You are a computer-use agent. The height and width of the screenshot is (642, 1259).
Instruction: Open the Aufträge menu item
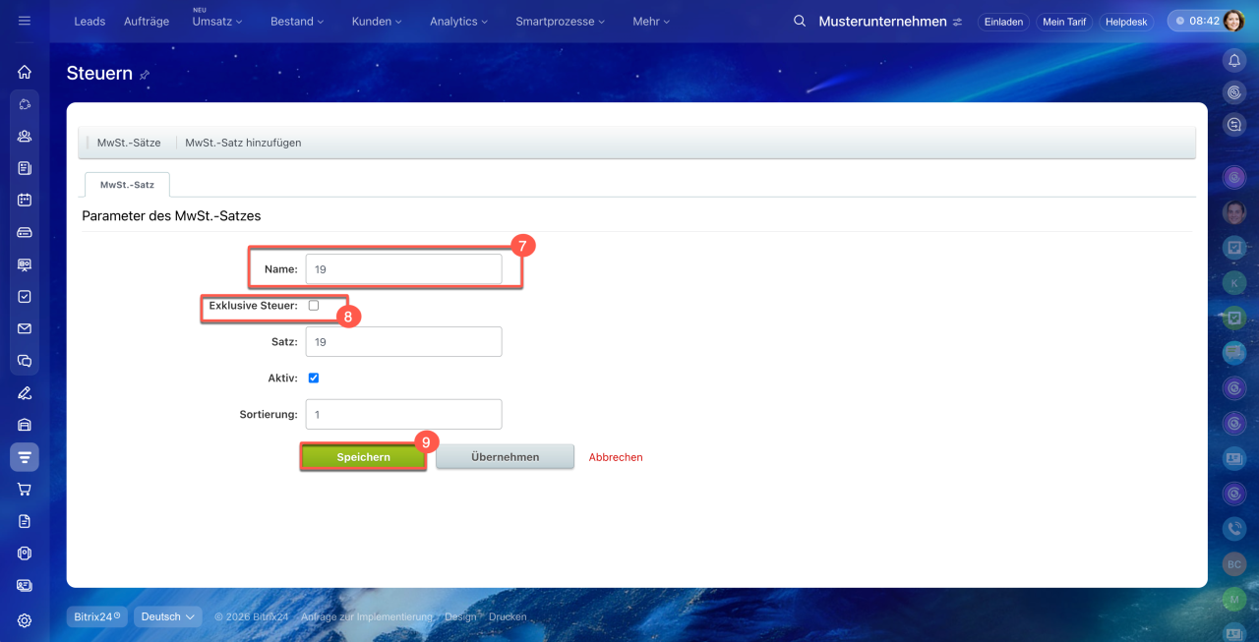pos(147,21)
